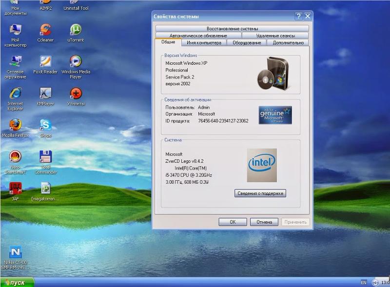Go to the Удаленные сеансы tab
The width and height of the screenshot is (390, 287).
pyautogui.click(x=275, y=36)
